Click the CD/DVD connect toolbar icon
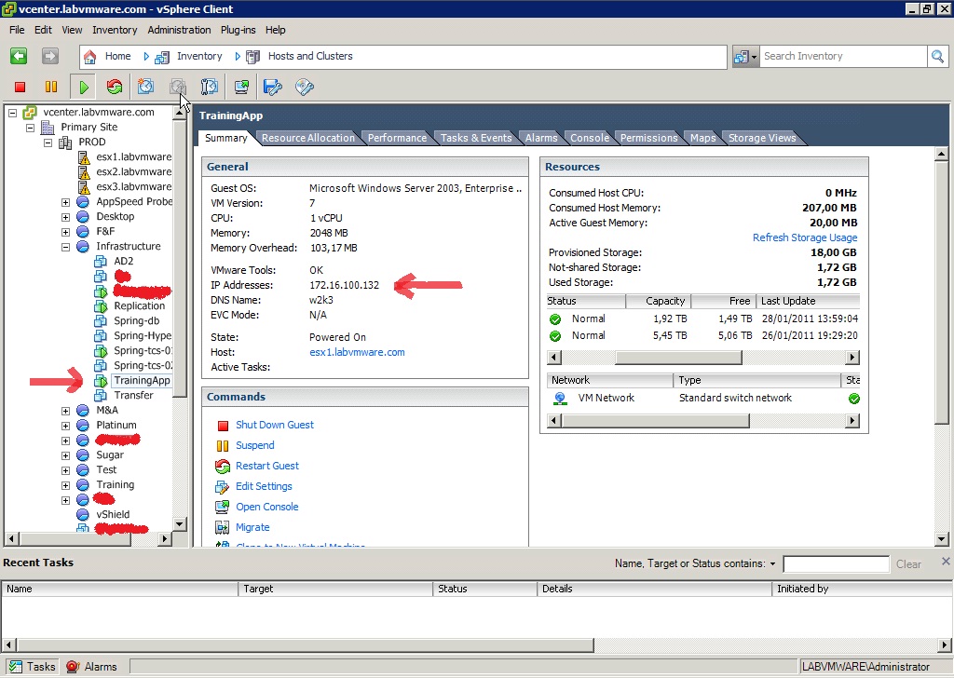 coord(305,87)
